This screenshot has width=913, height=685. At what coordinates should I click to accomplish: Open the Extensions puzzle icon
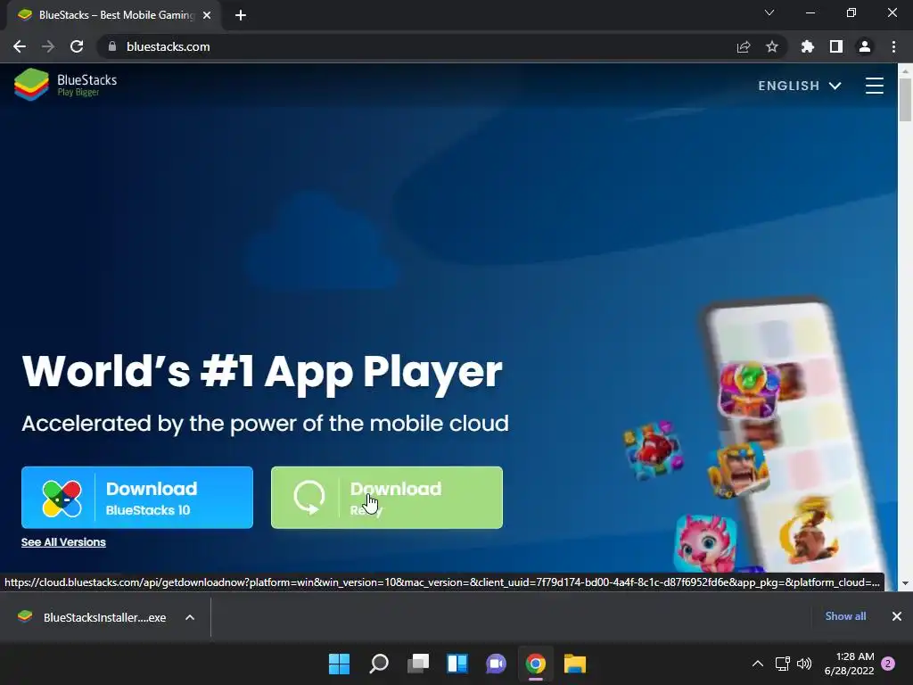tap(807, 46)
